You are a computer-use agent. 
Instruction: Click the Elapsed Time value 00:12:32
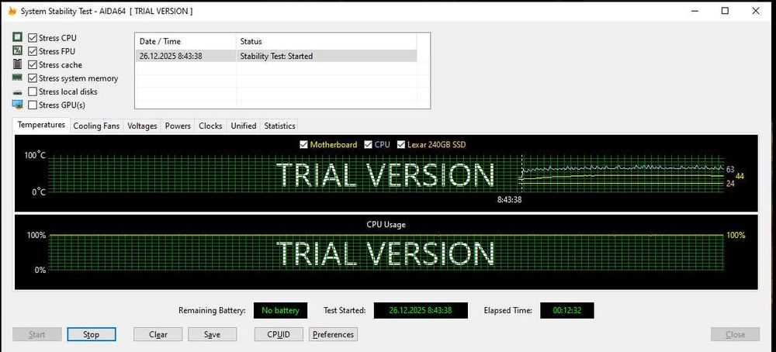coord(566,310)
